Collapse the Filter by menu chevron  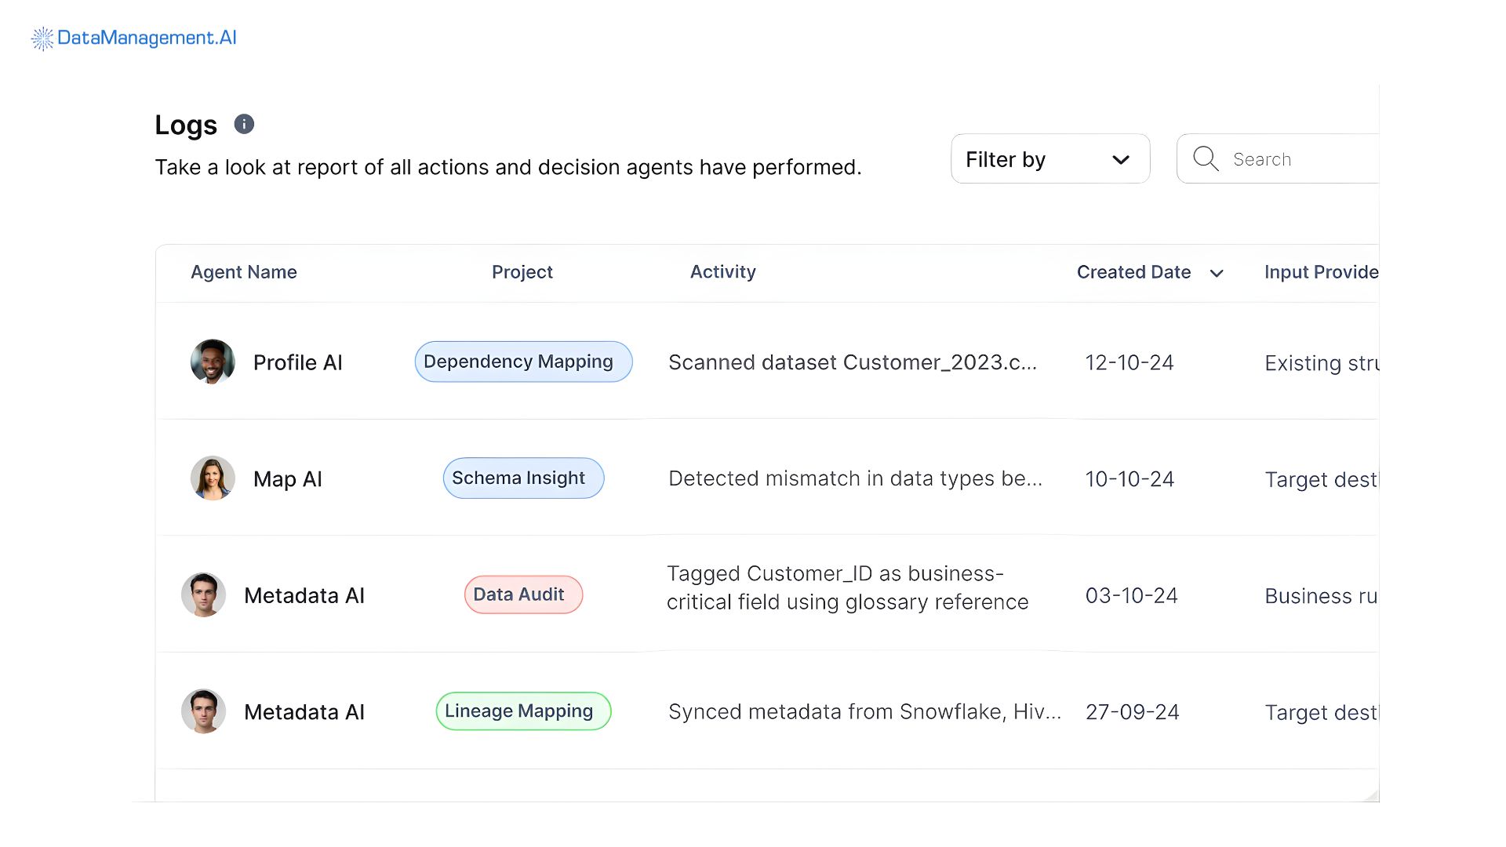click(x=1120, y=158)
